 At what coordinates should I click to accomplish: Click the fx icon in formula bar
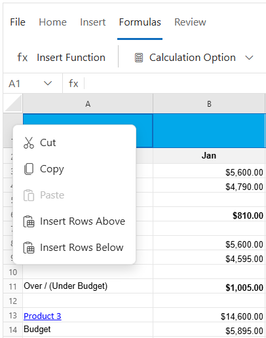click(x=73, y=84)
